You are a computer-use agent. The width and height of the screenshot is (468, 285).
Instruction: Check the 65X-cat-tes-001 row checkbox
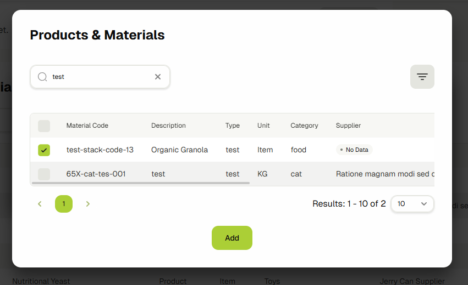point(44,174)
